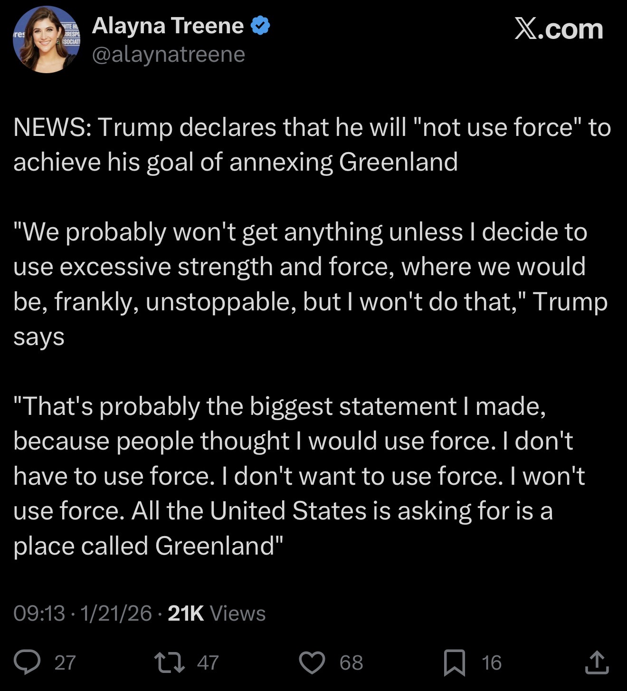The image size is (627, 691).
Task: Open Alayna Treene's profile picture
Action: coord(46,39)
